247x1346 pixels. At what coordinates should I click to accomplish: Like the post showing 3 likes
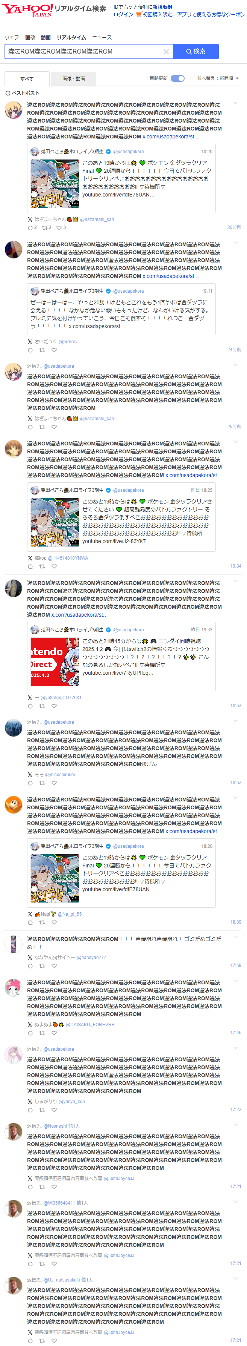(x=61, y=227)
